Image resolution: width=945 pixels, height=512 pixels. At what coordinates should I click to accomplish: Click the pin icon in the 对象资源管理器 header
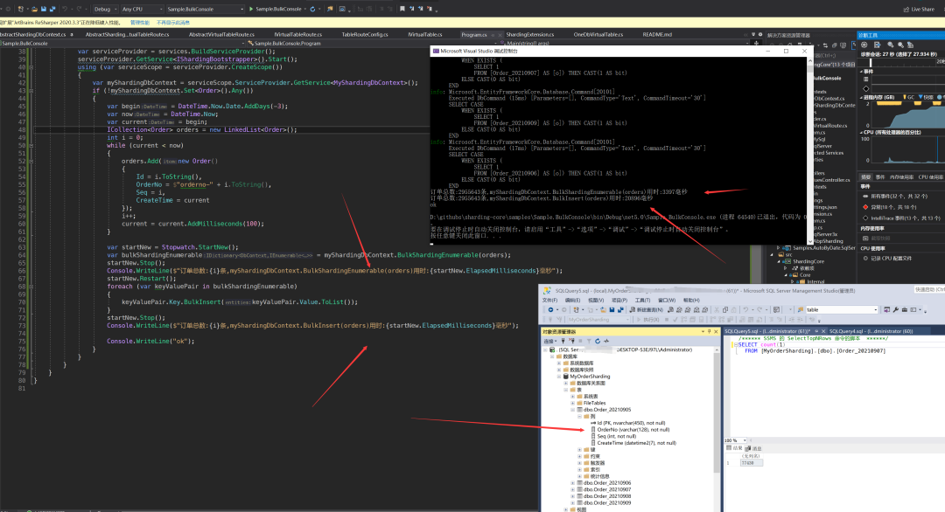(x=709, y=331)
